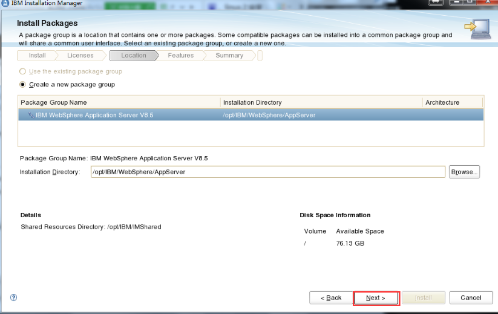Image resolution: width=498 pixels, height=314 pixels.
Task: Click the Installation Directory text field
Action: (267, 172)
